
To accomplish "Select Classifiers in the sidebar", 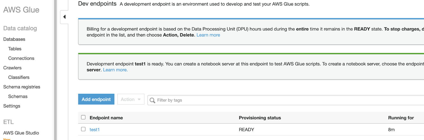I will [x=19, y=77].
